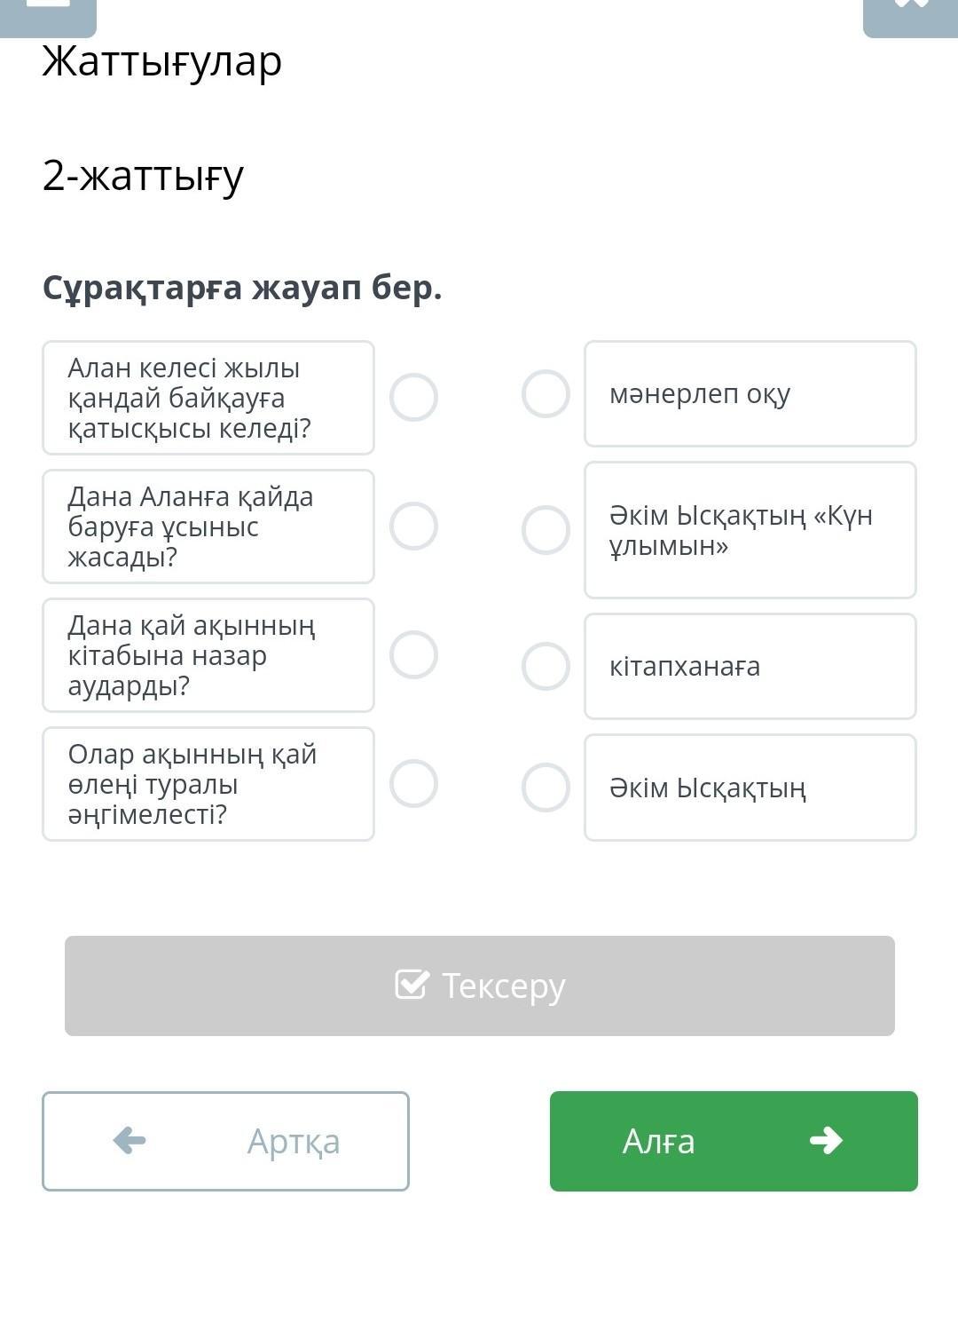Go forward with the Алға button

[x=734, y=1141]
